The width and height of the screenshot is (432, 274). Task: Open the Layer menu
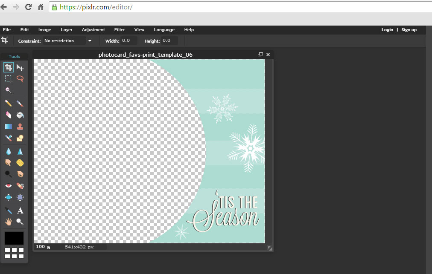[67, 30]
